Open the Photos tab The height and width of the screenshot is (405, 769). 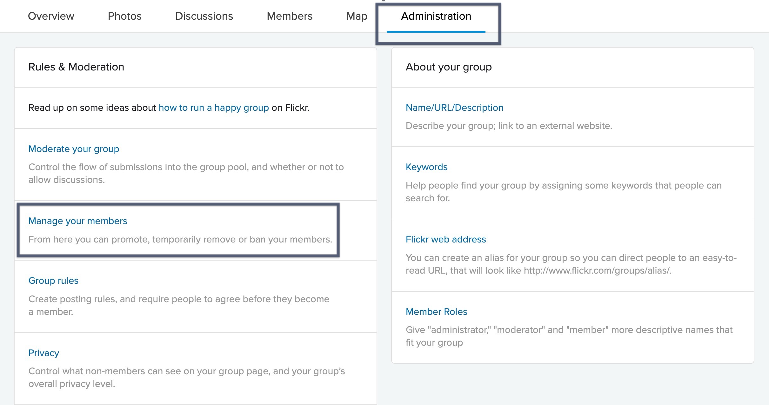pyautogui.click(x=125, y=16)
